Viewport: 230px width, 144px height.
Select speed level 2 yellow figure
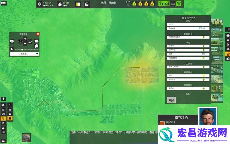(x=140, y=3)
